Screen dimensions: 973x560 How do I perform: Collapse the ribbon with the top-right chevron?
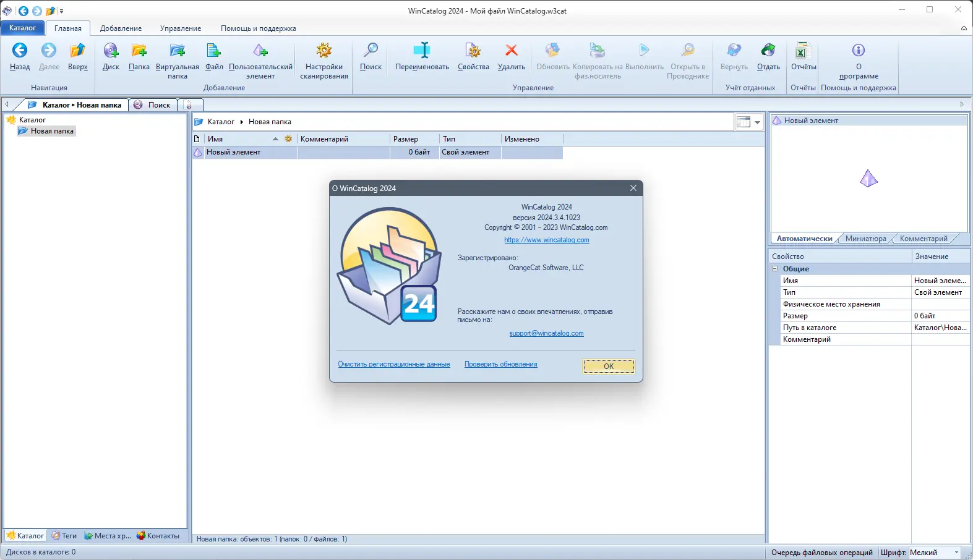964,28
